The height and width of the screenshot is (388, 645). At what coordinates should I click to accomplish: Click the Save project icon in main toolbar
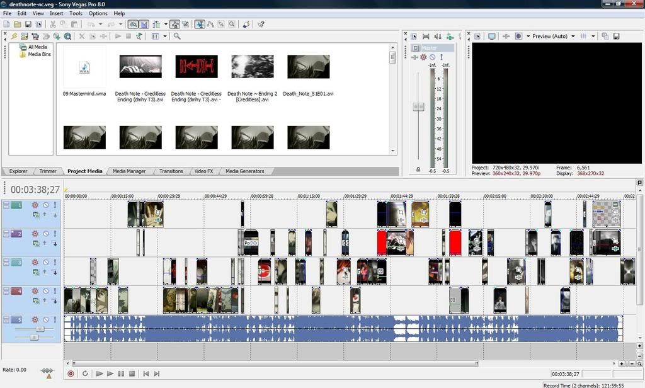click(x=28, y=25)
